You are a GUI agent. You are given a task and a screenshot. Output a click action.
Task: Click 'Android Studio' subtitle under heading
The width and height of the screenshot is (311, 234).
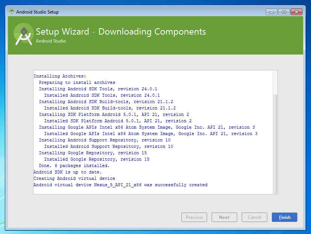(51, 41)
